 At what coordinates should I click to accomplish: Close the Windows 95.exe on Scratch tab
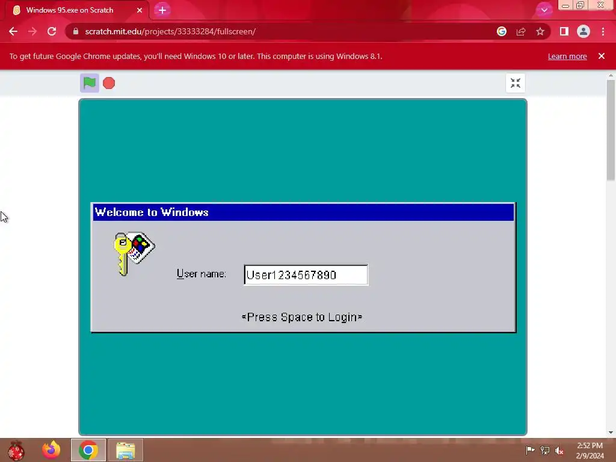140,10
